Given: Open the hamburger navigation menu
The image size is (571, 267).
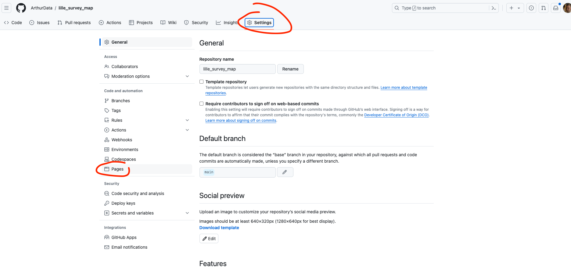Looking at the screenshot, I should click(6, 8).
